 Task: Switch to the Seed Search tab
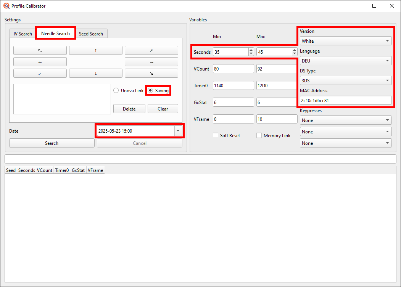click(91, 34)
